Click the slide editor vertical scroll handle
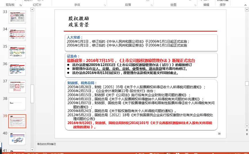 coord(247,84)
